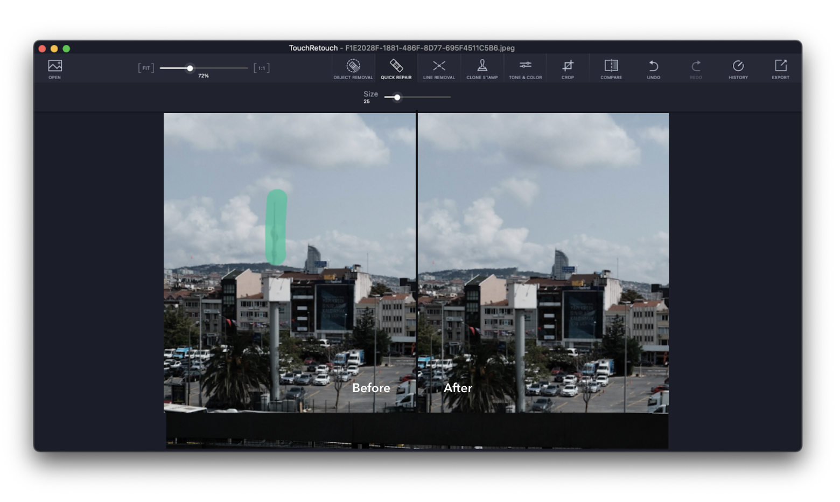
Task: Minimize the TouchRetouch window
Action: click(54, 48)
